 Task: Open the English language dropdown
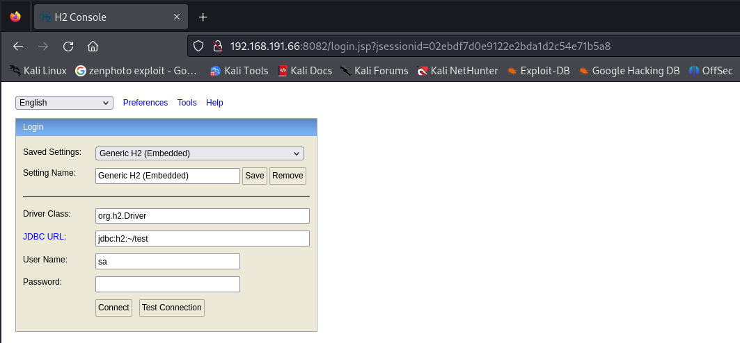pyautogui.click(x=64, y=103)
